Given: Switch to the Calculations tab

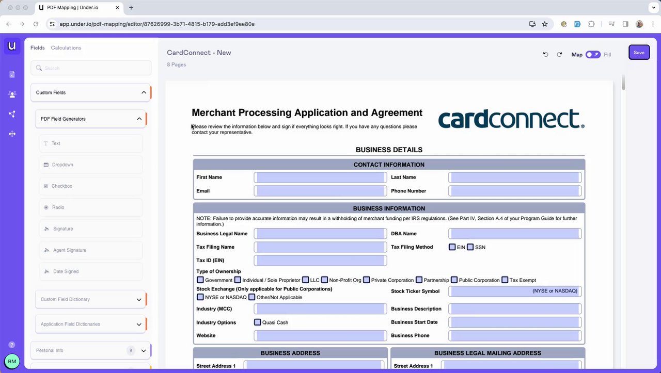Looking at the screenshot, I should click(66, 47).
